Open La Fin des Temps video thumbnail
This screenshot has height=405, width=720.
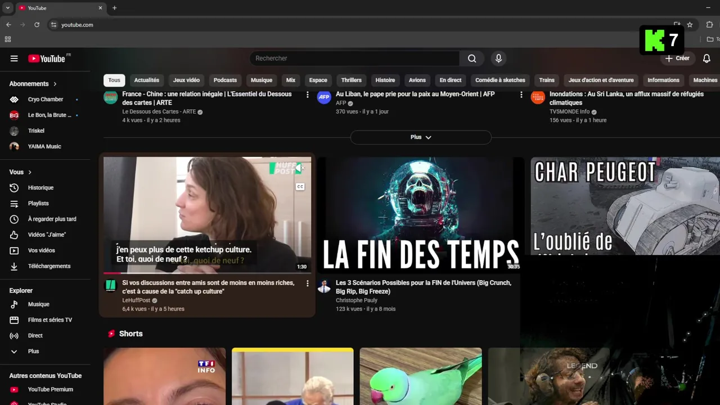click(x=421, y=215)
